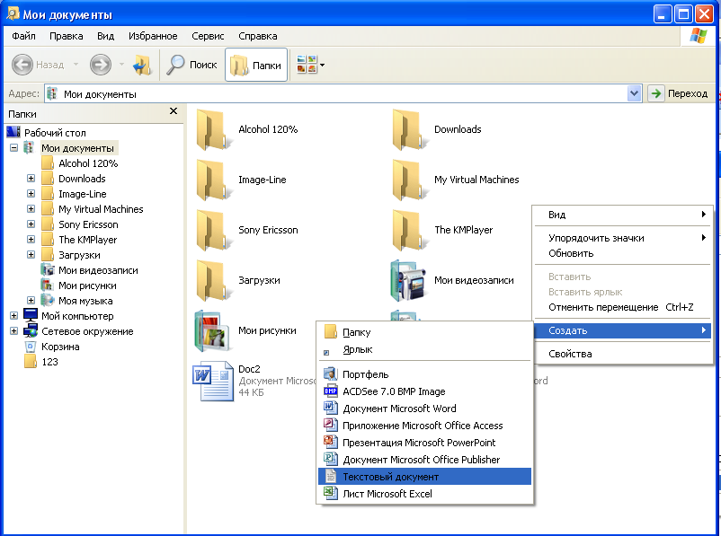Click the Back arrow icon in toolbar
This screenshot has height=536, width=721.
click(22, 65)
